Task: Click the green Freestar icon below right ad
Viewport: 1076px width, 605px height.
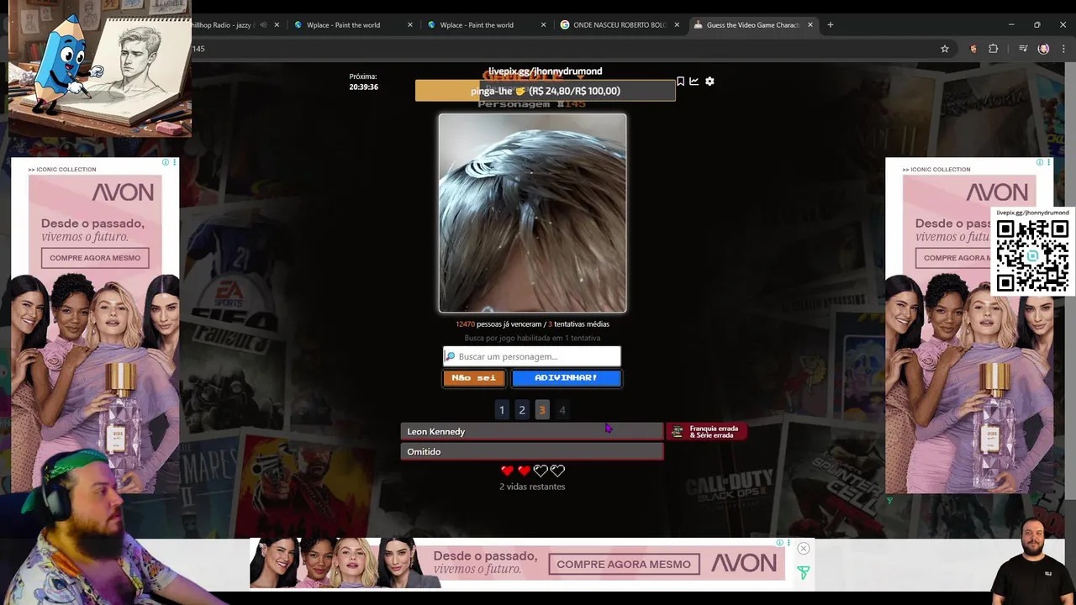Action: click(x=889, y=501)
